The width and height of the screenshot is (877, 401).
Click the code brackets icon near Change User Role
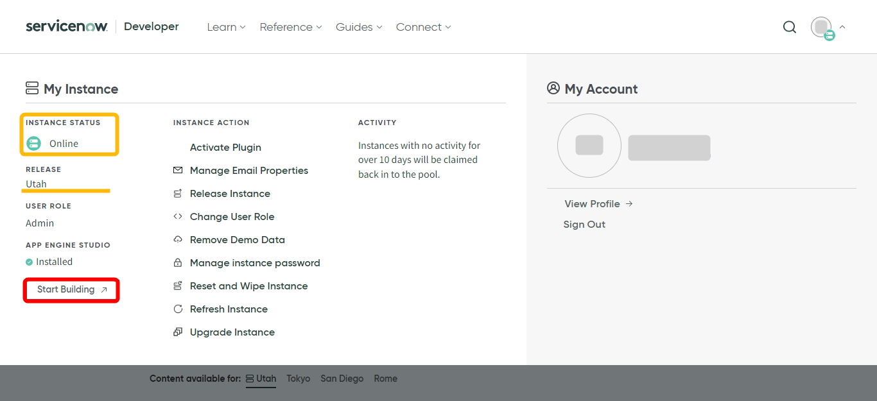177,216
